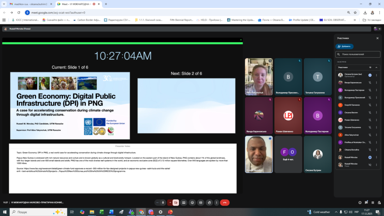Collapse the Участники list chevron
Viewport: 384px width, 216px height.
[376, 67]
